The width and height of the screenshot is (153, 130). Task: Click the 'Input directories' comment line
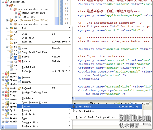click(101, 56)
